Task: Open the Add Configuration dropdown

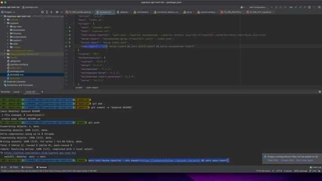Action: click(258, 7)
